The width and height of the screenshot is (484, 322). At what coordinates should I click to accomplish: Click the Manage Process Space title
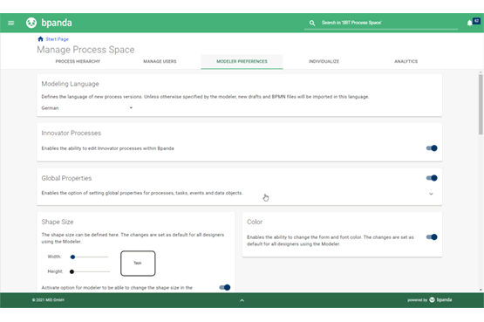pos(85,50)
